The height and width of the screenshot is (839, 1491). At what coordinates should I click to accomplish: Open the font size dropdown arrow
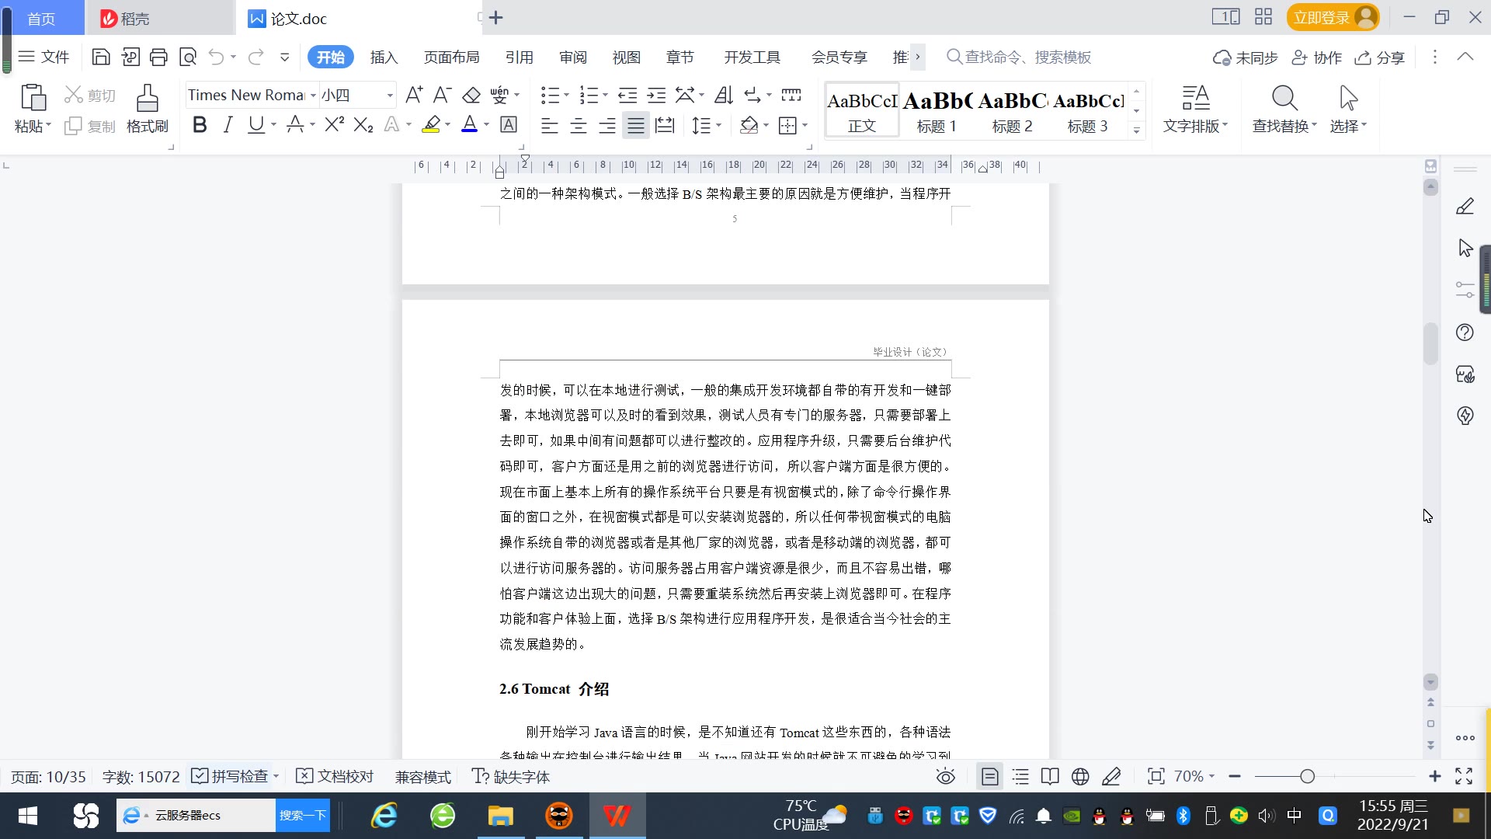pyautogui.click(x=390, y=96)
